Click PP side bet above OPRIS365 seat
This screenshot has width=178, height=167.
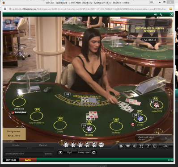click(20, 96)
